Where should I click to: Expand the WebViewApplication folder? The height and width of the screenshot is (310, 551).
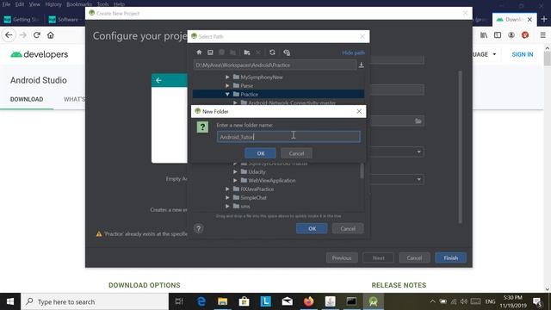(x=235, y=180)
